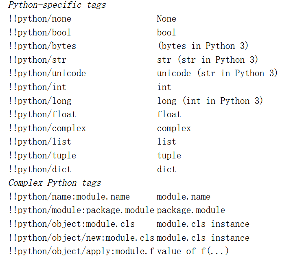Click the value of f(...) description
Viewport: 291px width, 259px height.
point(193,251)
